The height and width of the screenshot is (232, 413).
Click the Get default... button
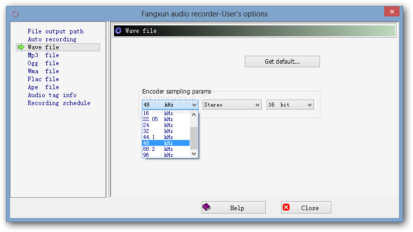282,61
